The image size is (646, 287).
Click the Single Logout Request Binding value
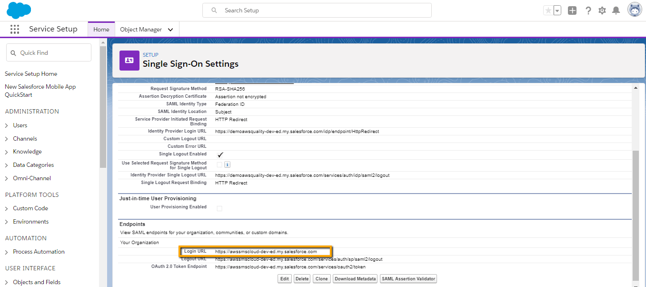pyautogui.click(x=231, y=183)
